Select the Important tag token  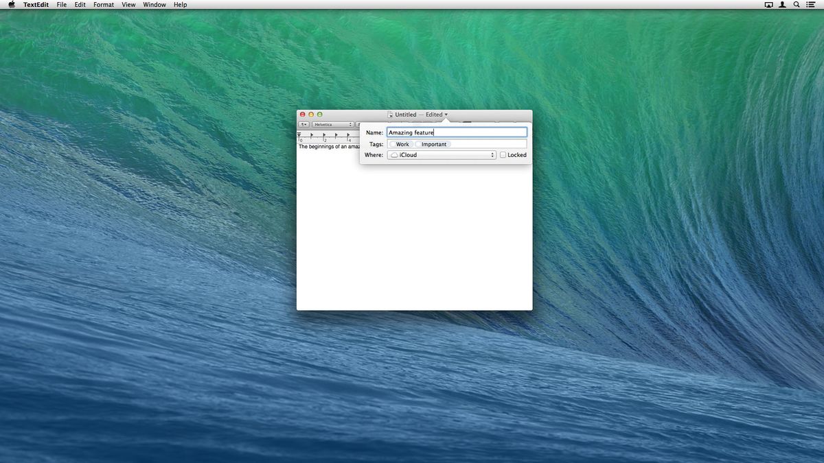[x=433, y=144]
